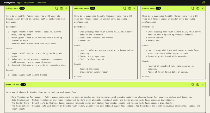Click the Saturday Menu widget title

click(81, 8)
